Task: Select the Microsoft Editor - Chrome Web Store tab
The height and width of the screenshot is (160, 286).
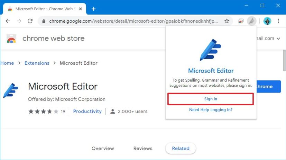Action: [45, 9]
